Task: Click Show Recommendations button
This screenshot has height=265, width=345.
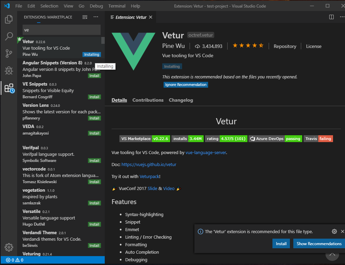Action: 319,244
